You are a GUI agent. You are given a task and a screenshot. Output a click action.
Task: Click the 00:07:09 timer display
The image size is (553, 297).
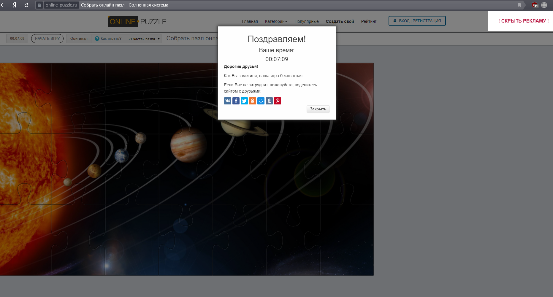coord(17,39)
